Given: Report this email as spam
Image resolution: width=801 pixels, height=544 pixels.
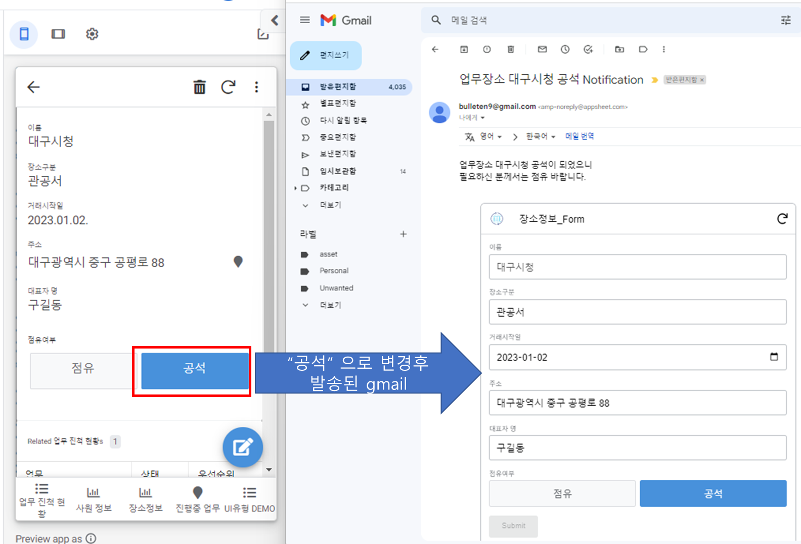Looking at the screenshot, I should point(486,49).
